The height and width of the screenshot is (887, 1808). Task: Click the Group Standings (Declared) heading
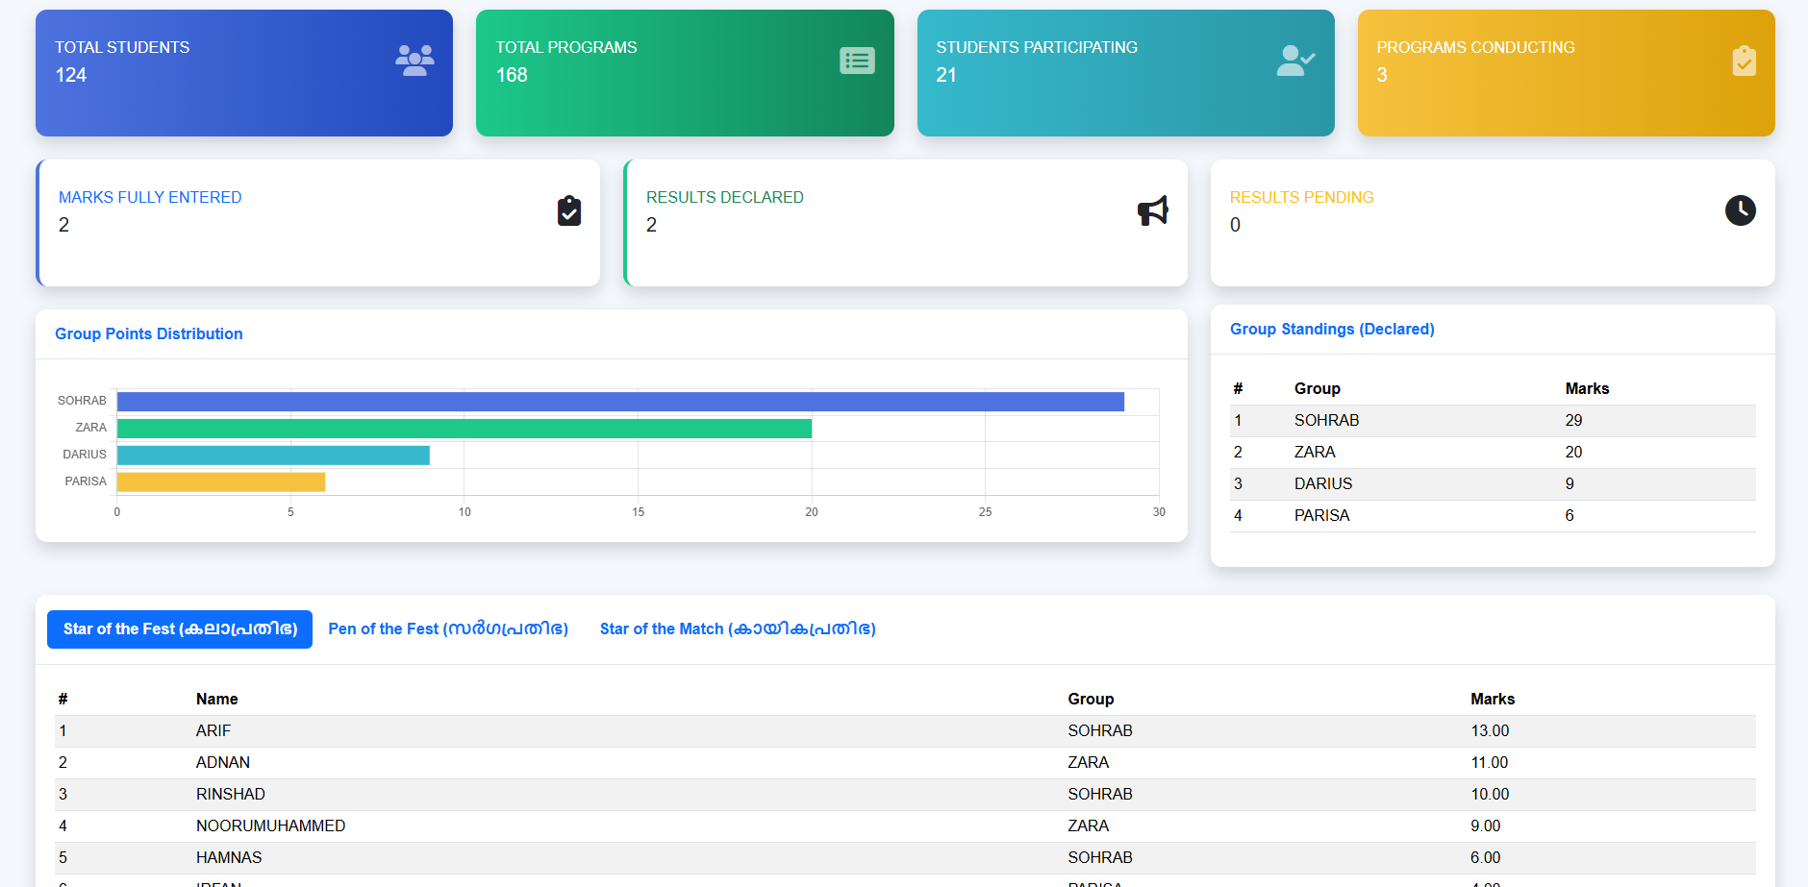point(1332,330)
